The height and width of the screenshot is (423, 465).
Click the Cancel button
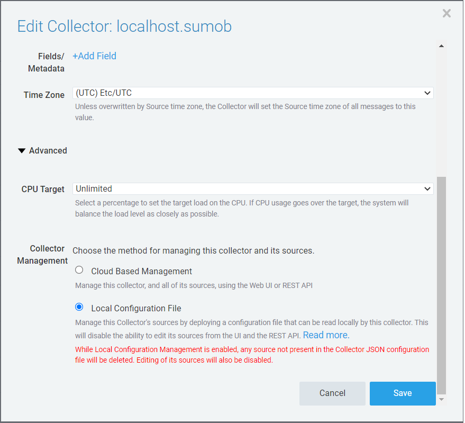tap(332, 393)
